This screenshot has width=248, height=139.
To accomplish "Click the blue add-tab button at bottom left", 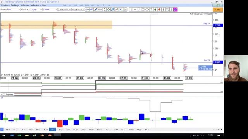I will click(2, 130).
